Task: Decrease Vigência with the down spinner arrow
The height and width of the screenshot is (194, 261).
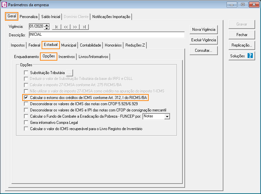Action: (x=47, y=28)
